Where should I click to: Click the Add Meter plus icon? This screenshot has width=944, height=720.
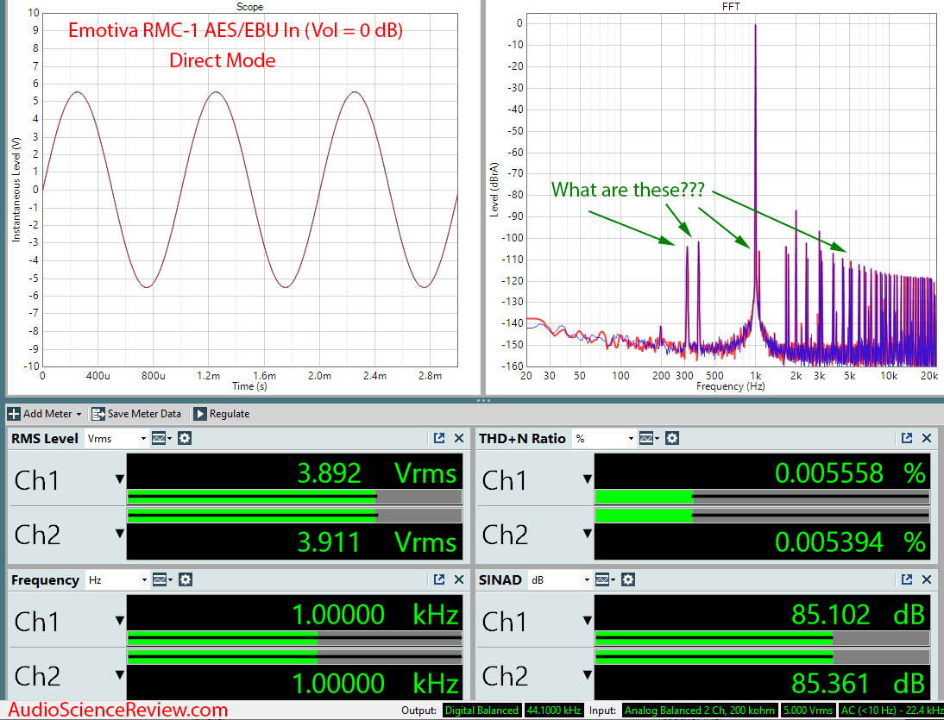14,414
